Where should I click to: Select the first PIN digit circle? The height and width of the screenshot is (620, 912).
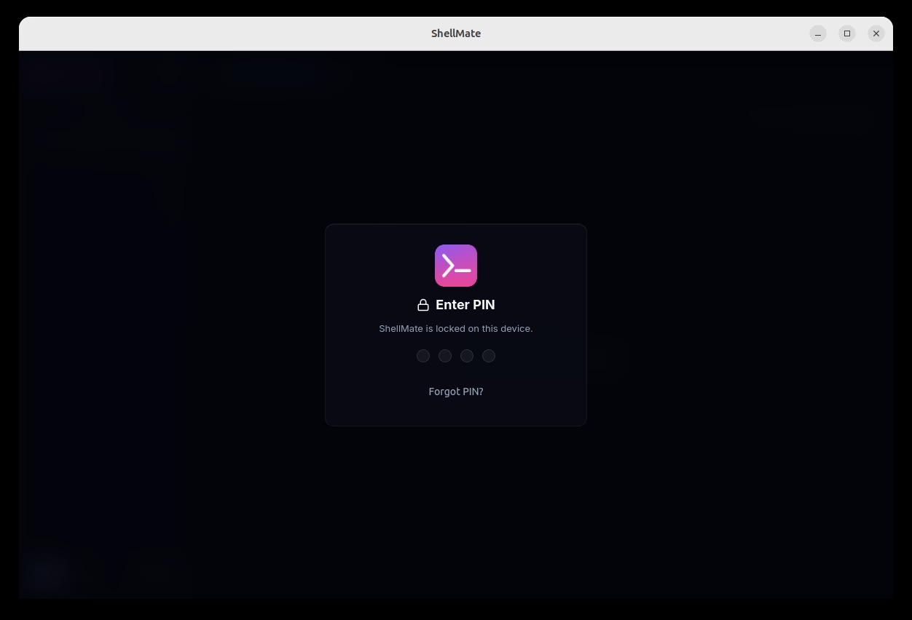coord(423,356)
